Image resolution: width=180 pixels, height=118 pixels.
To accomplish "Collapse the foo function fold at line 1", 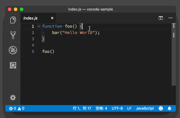I will click(x=39, y=26).
